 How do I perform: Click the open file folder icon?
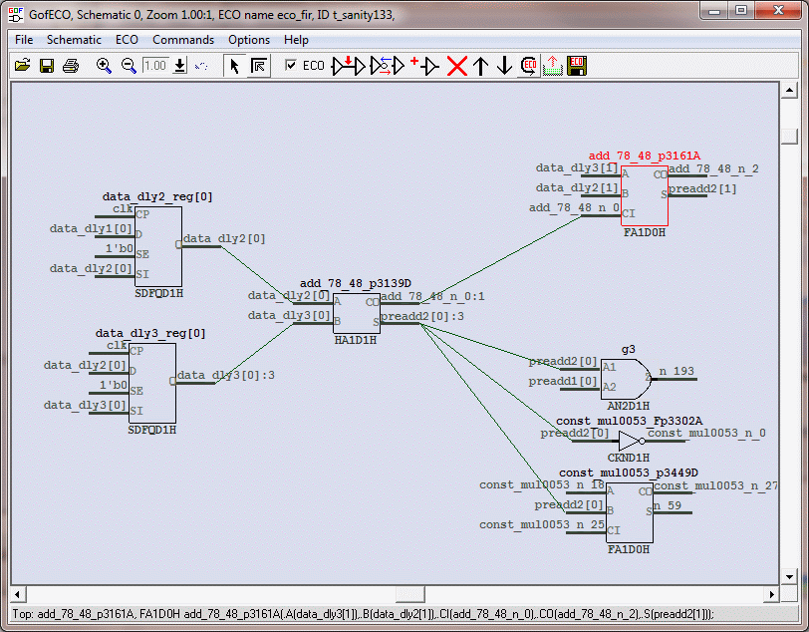tap(22, 66)
